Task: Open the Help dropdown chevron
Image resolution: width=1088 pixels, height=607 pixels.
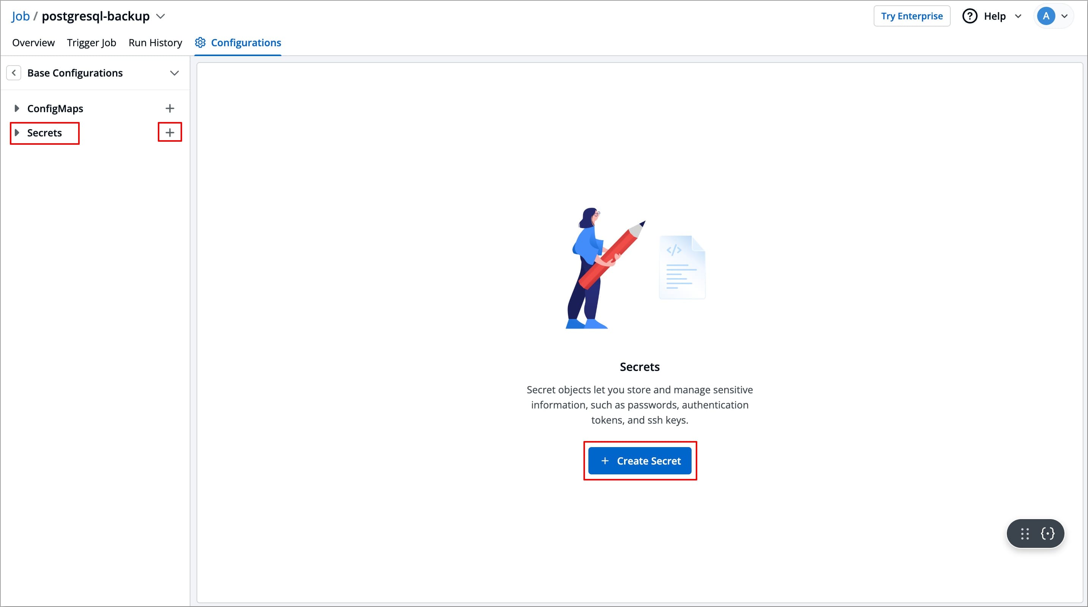Action: pyautogui.click(x=1018, y=16)
